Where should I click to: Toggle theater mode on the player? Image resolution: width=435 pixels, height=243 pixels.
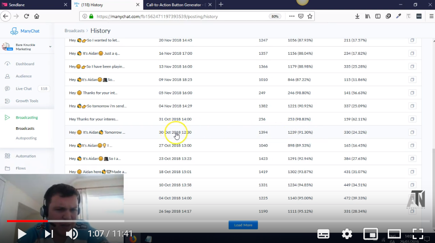point(394,234)
